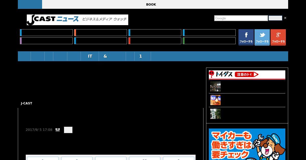Open the J-CAST News logo homepage
The image size is (306, 160).
click(78, 20)
